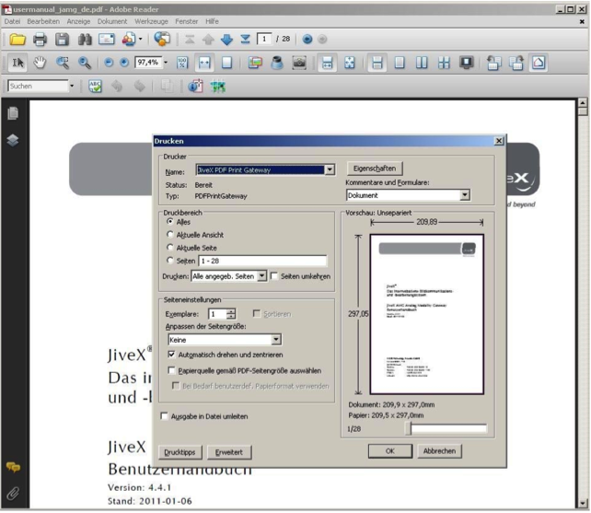Viewport: 591px width, 513px height.
Task: Open the Datei menu
Action: pos(12,21)
